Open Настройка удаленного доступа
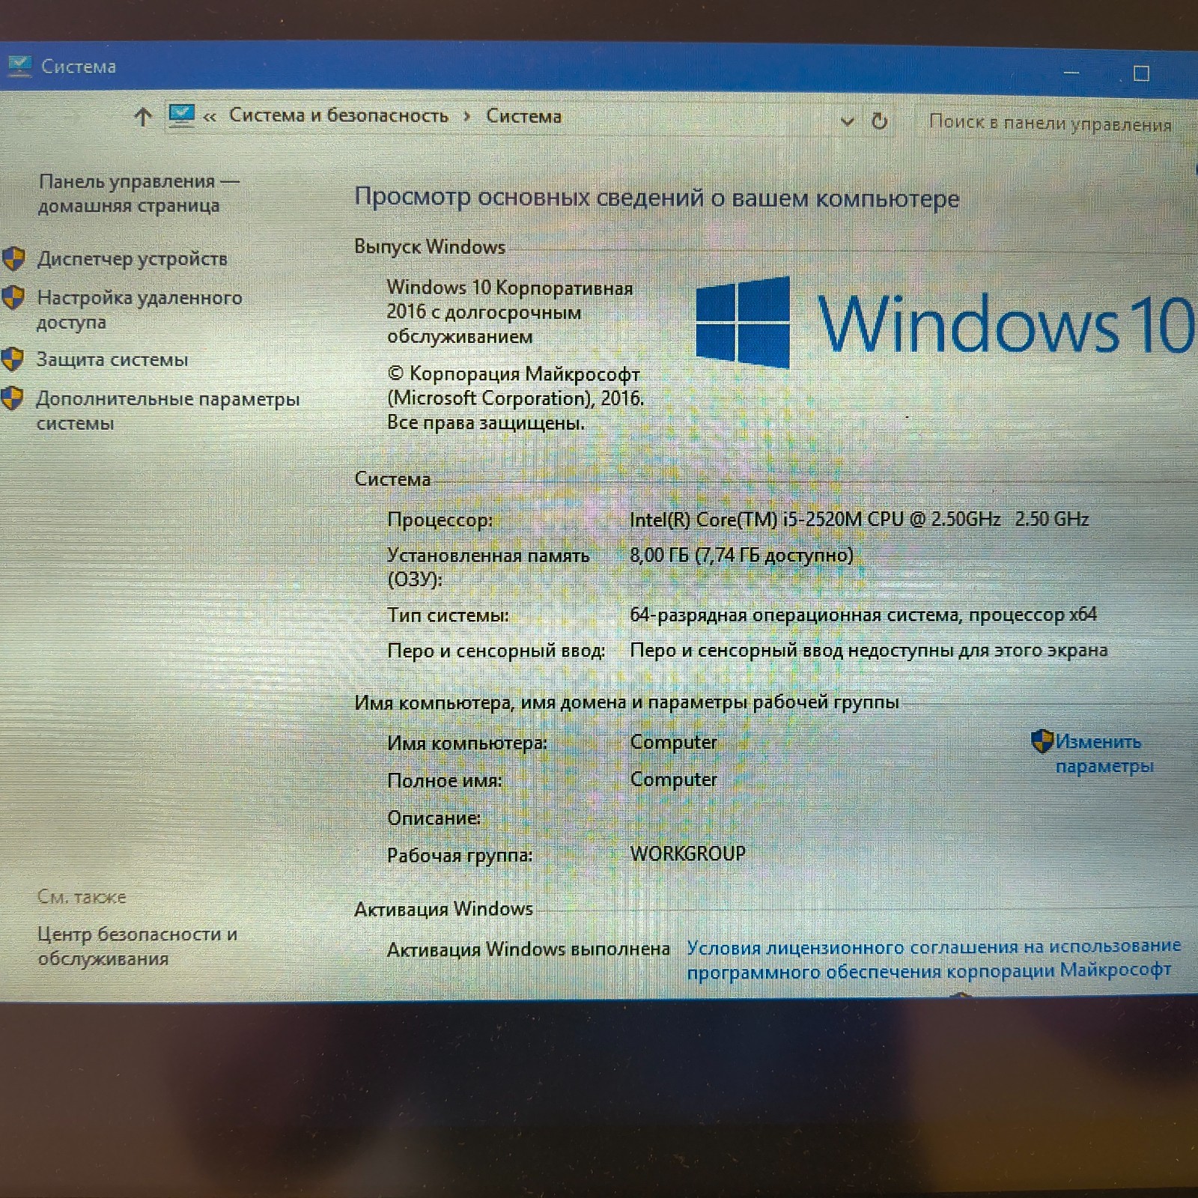Image resolution: width=1198 pixels, height=1198 pixels. [x=139, y=309]
